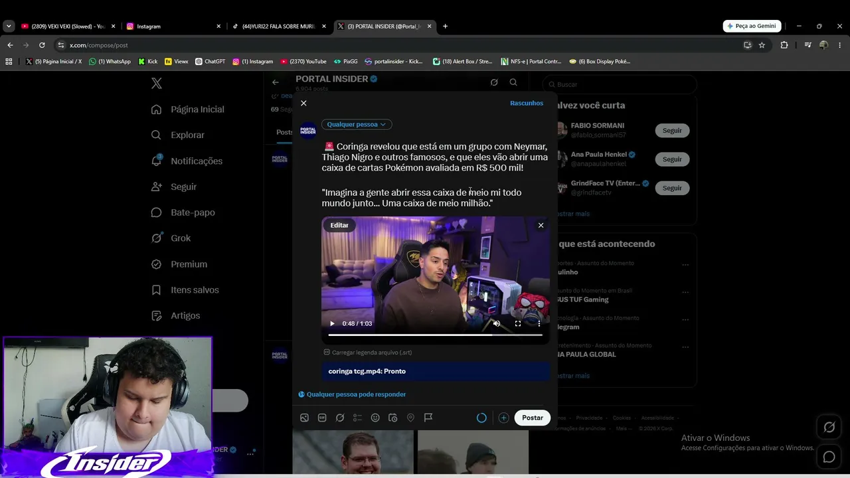Open the Kick bookmark
This screenshot has width=850, height=478.
coord(148,61)
